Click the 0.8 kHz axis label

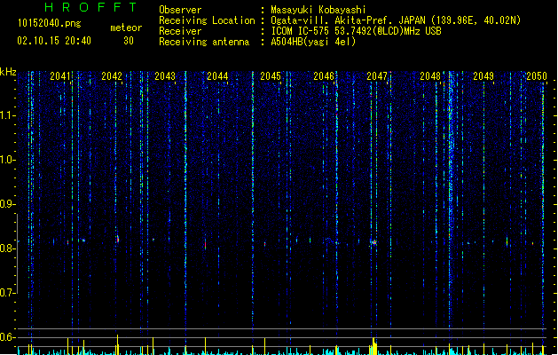[x=7, y=248]
